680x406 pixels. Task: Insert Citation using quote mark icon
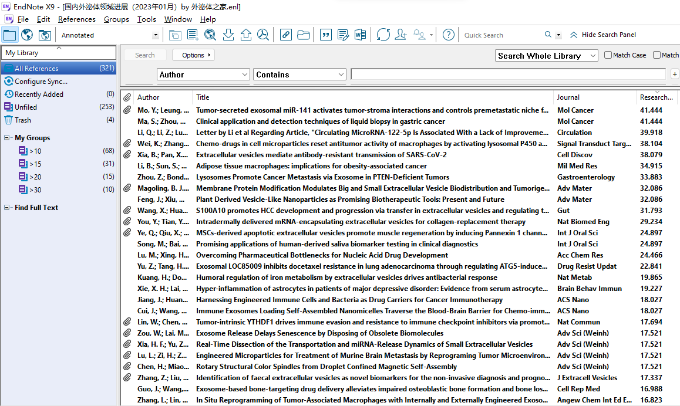(x=325, y=35)
